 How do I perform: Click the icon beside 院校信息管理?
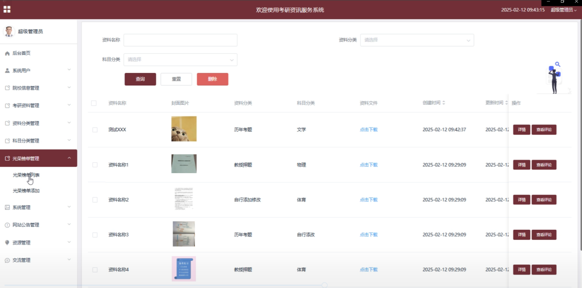coord(7,88)
